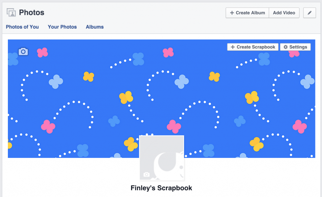Click the Add Video button
Image resolution: width=322 pixels, height=197 pixels.
tap(284, 13)
